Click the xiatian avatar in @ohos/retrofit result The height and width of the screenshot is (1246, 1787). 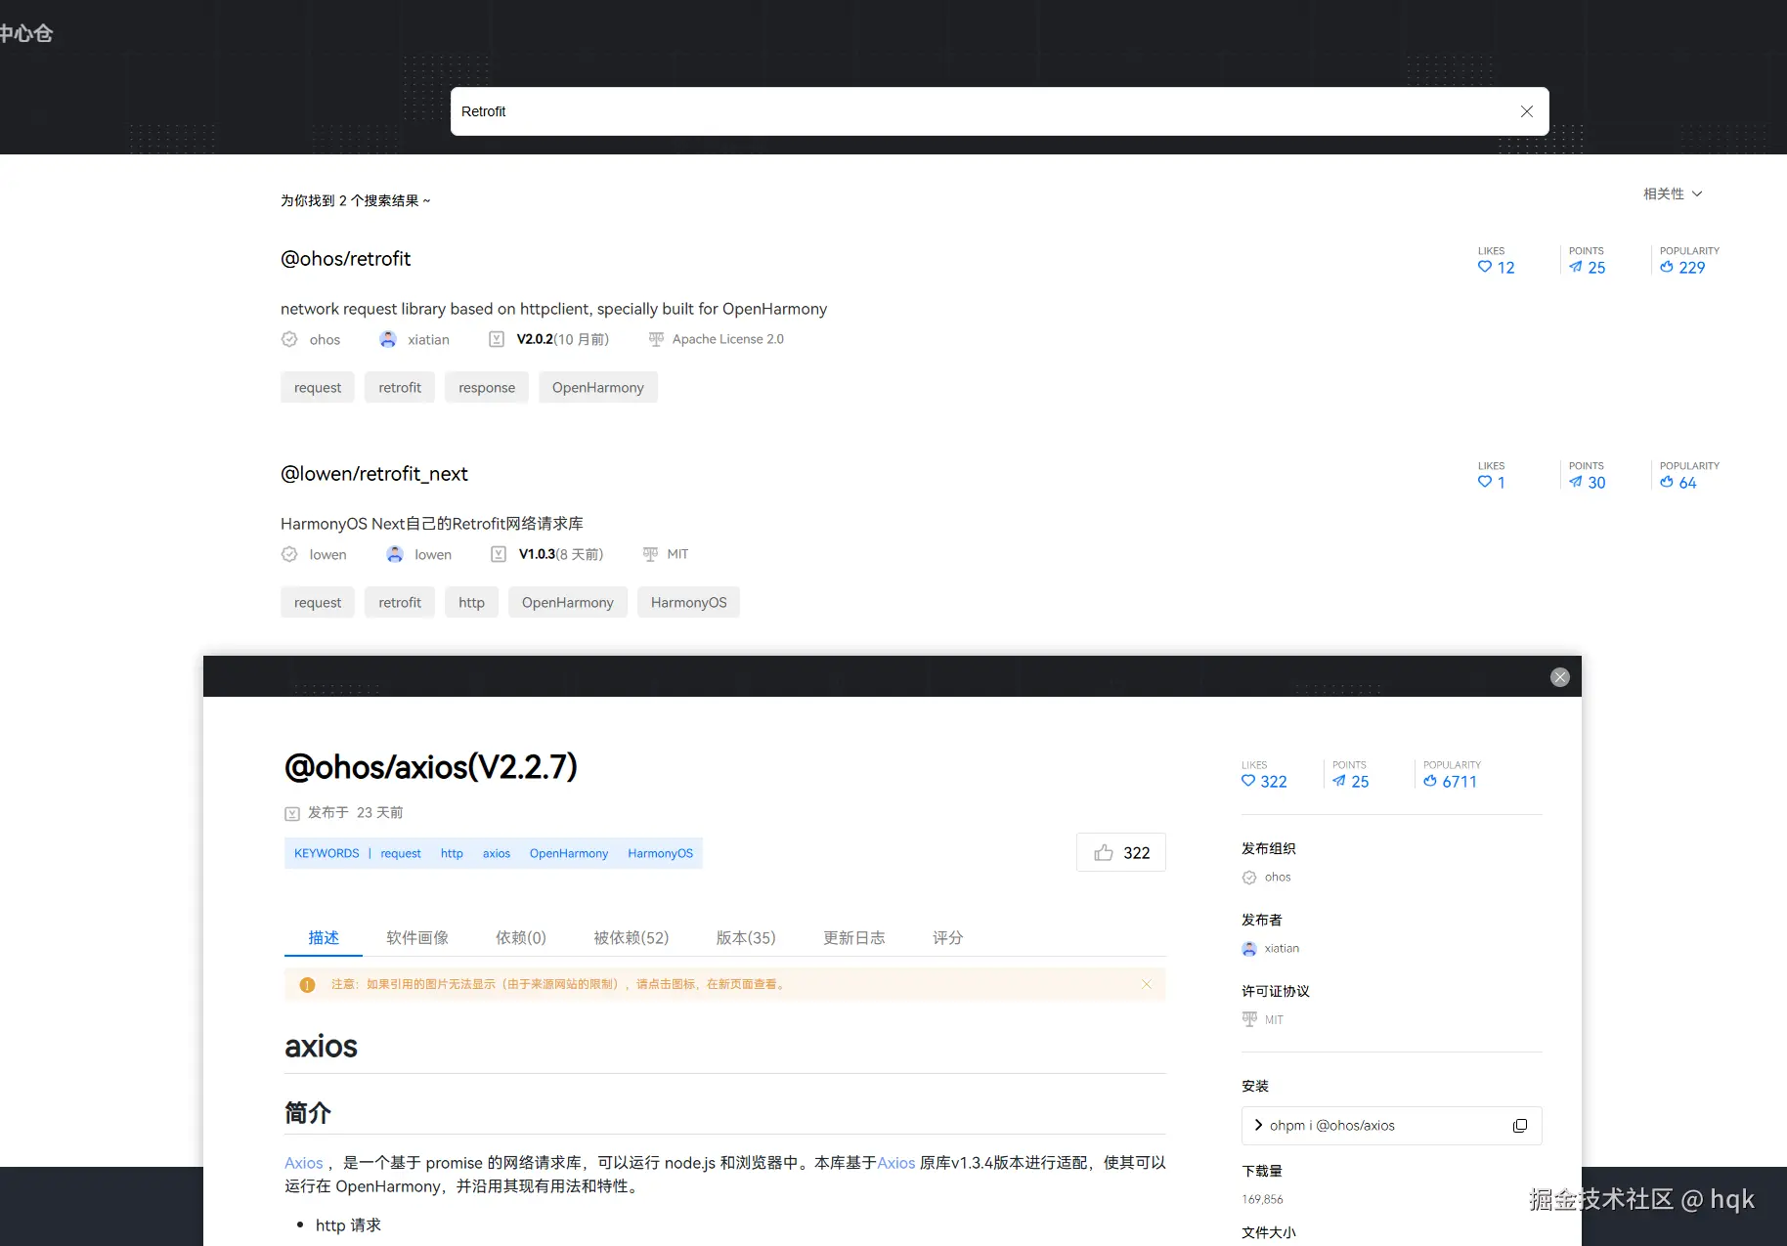[x=388, y=339]
